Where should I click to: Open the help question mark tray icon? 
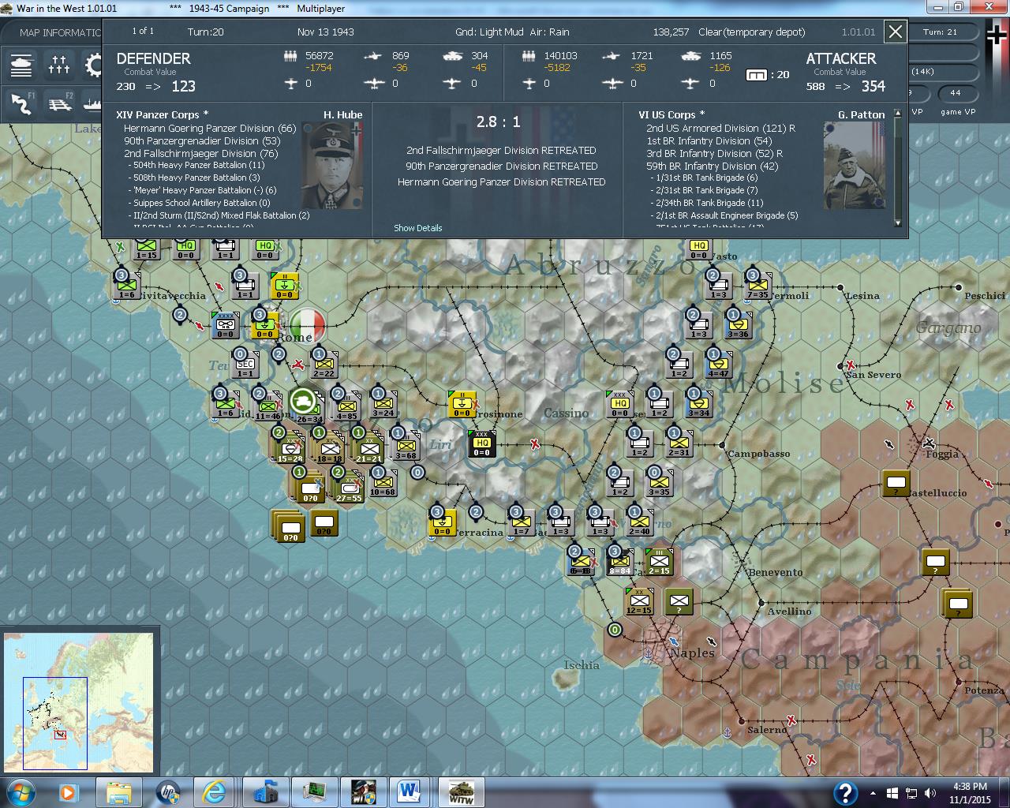click(846, 793)
